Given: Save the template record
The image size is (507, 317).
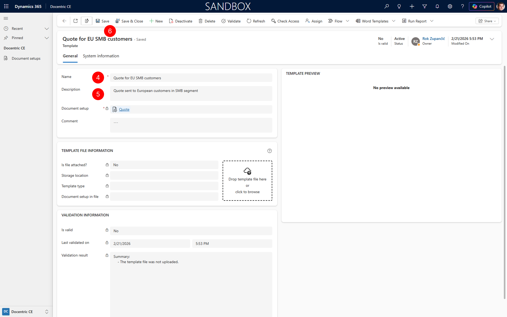Looking at the screenshot, I should 102,21.
